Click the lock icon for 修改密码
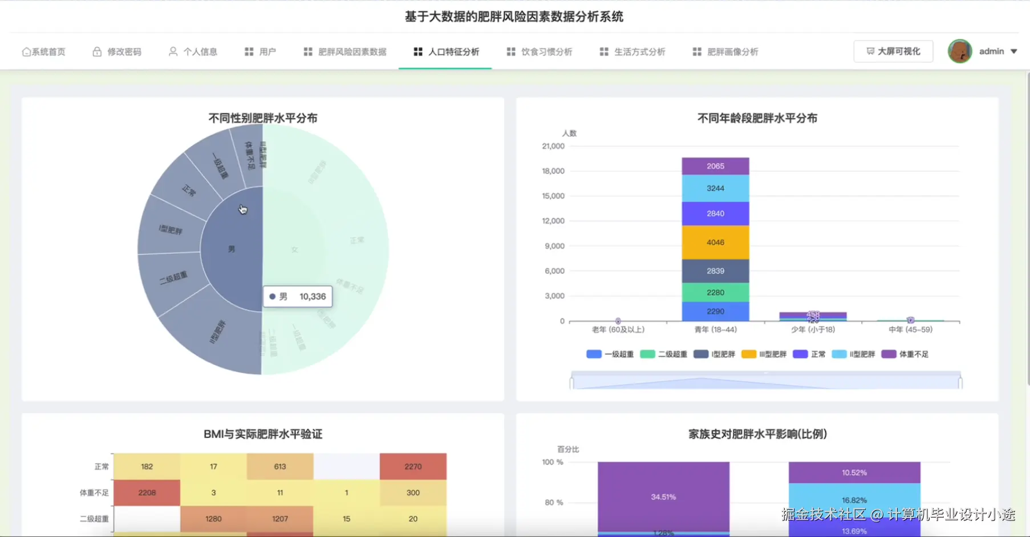This screenshot has height=537, width=1030. tap(97, 52)
